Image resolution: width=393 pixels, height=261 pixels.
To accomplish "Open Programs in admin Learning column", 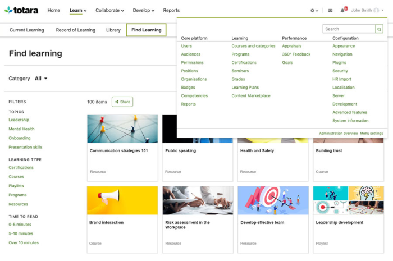I will (240, 54).
